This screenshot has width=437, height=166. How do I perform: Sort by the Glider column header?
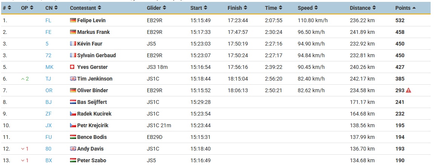(x=156, y=8)
